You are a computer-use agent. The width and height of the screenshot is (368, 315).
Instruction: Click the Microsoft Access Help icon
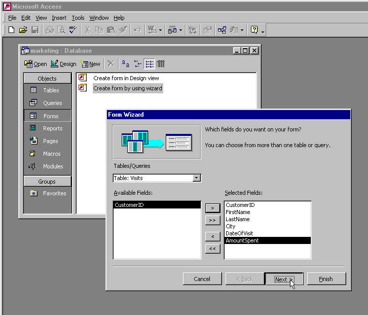point(254,30)
